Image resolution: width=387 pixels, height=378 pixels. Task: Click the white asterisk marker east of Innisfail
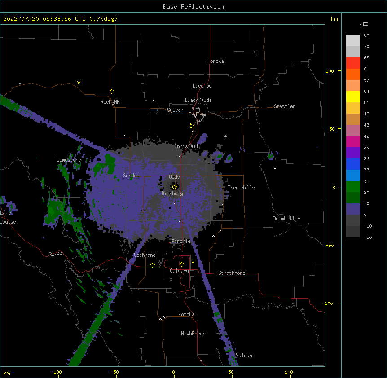[225, 136]
